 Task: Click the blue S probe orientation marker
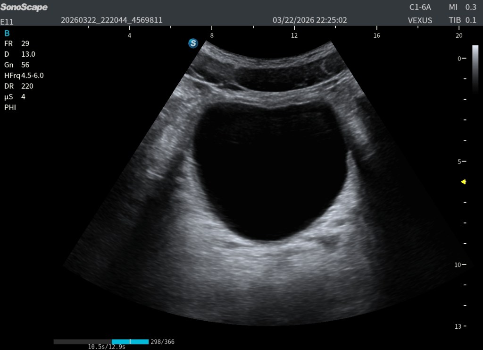(193, 43)
